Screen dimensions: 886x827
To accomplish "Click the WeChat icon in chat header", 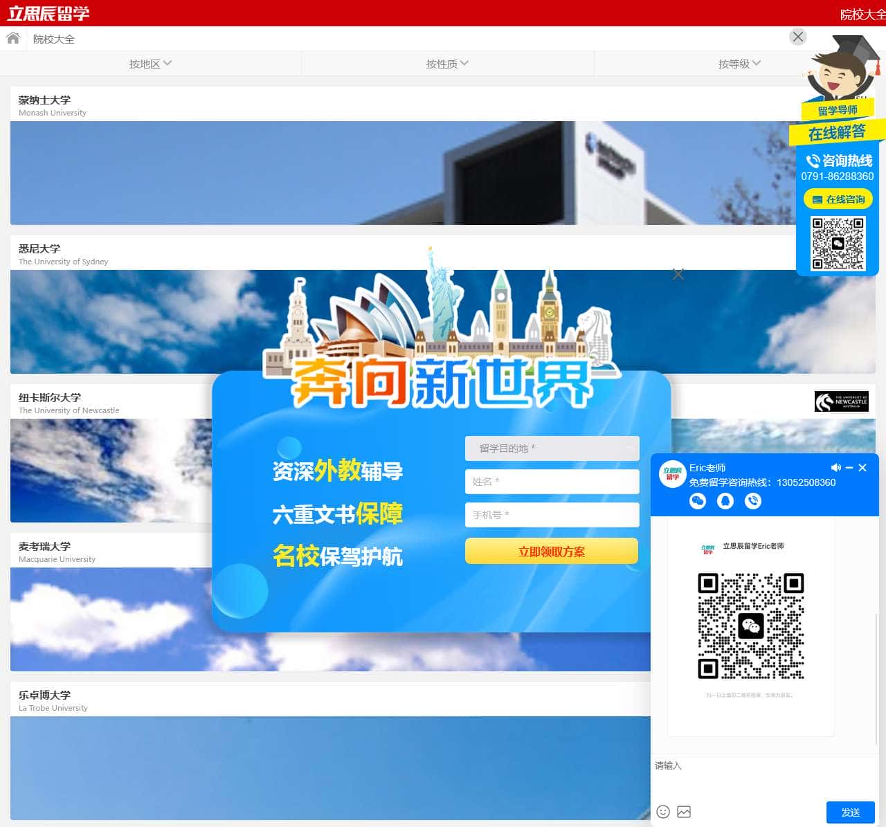I will 697,501.
